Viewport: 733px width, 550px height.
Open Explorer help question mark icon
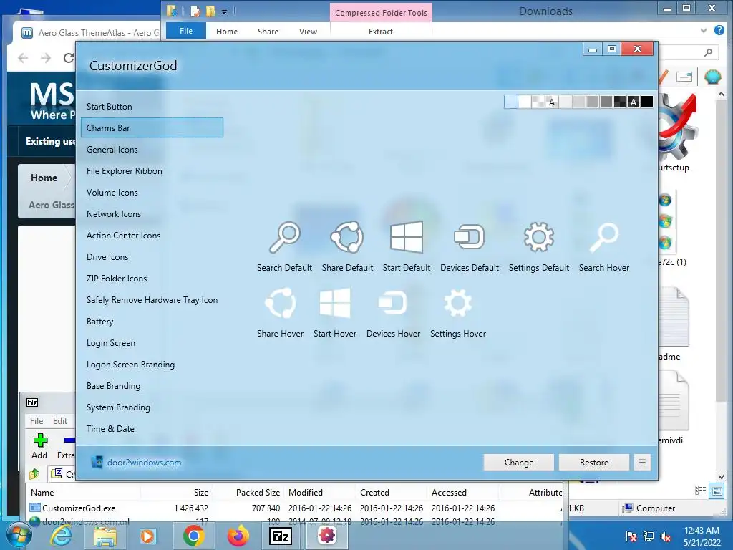pyautogui.click(x=719, y=30)
